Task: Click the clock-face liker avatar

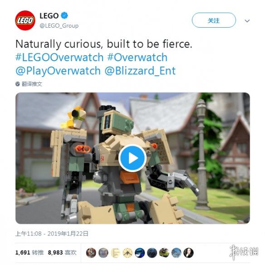Action: pos(128,253)
